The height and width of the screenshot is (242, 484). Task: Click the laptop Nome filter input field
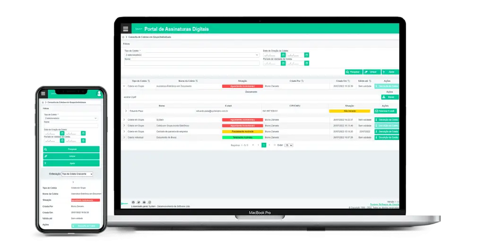pos(191,63)
